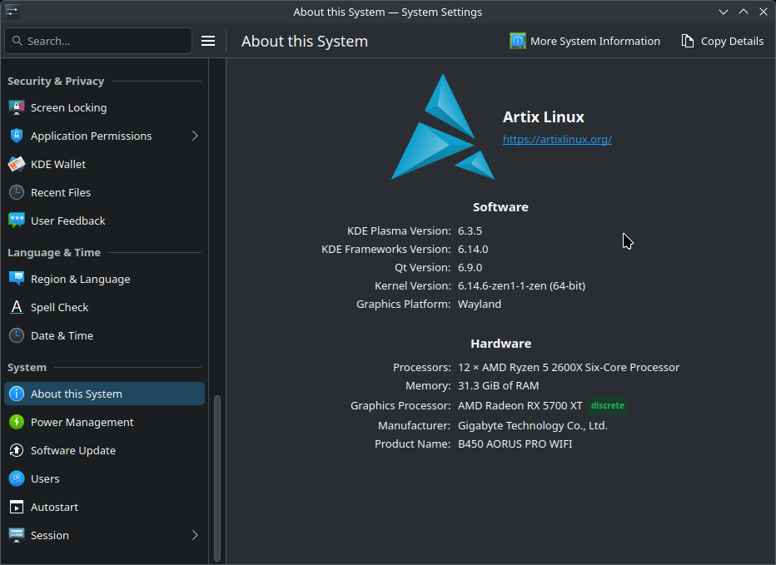Click the About this System page title
This screenshot has height=565, width=776.
(305, 41)
